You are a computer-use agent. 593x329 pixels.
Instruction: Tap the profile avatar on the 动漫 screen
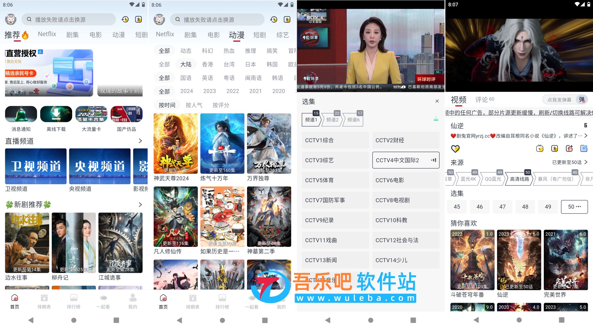159,19
